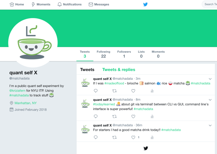
Task: Open the Notifications bell in the navigation
Action: pos(69,5)
